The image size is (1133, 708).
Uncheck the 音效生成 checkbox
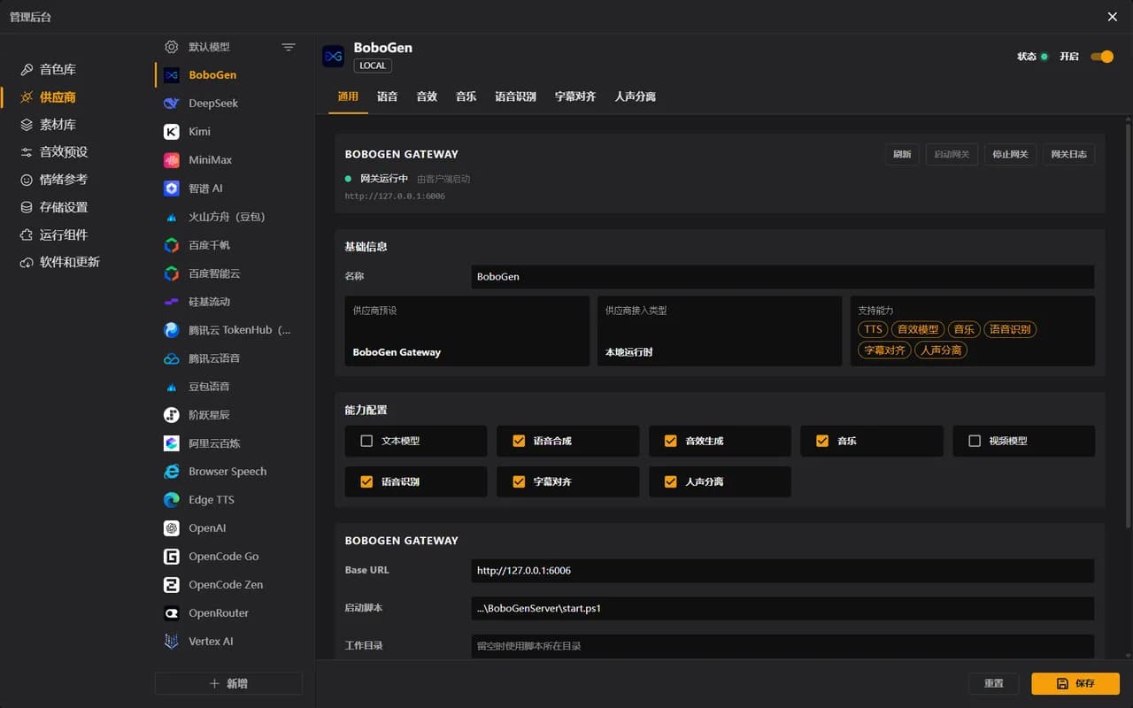671,441
